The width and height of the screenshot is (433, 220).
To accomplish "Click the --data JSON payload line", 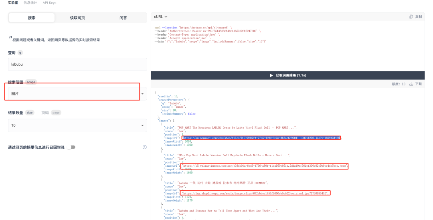I will point(210,41).
